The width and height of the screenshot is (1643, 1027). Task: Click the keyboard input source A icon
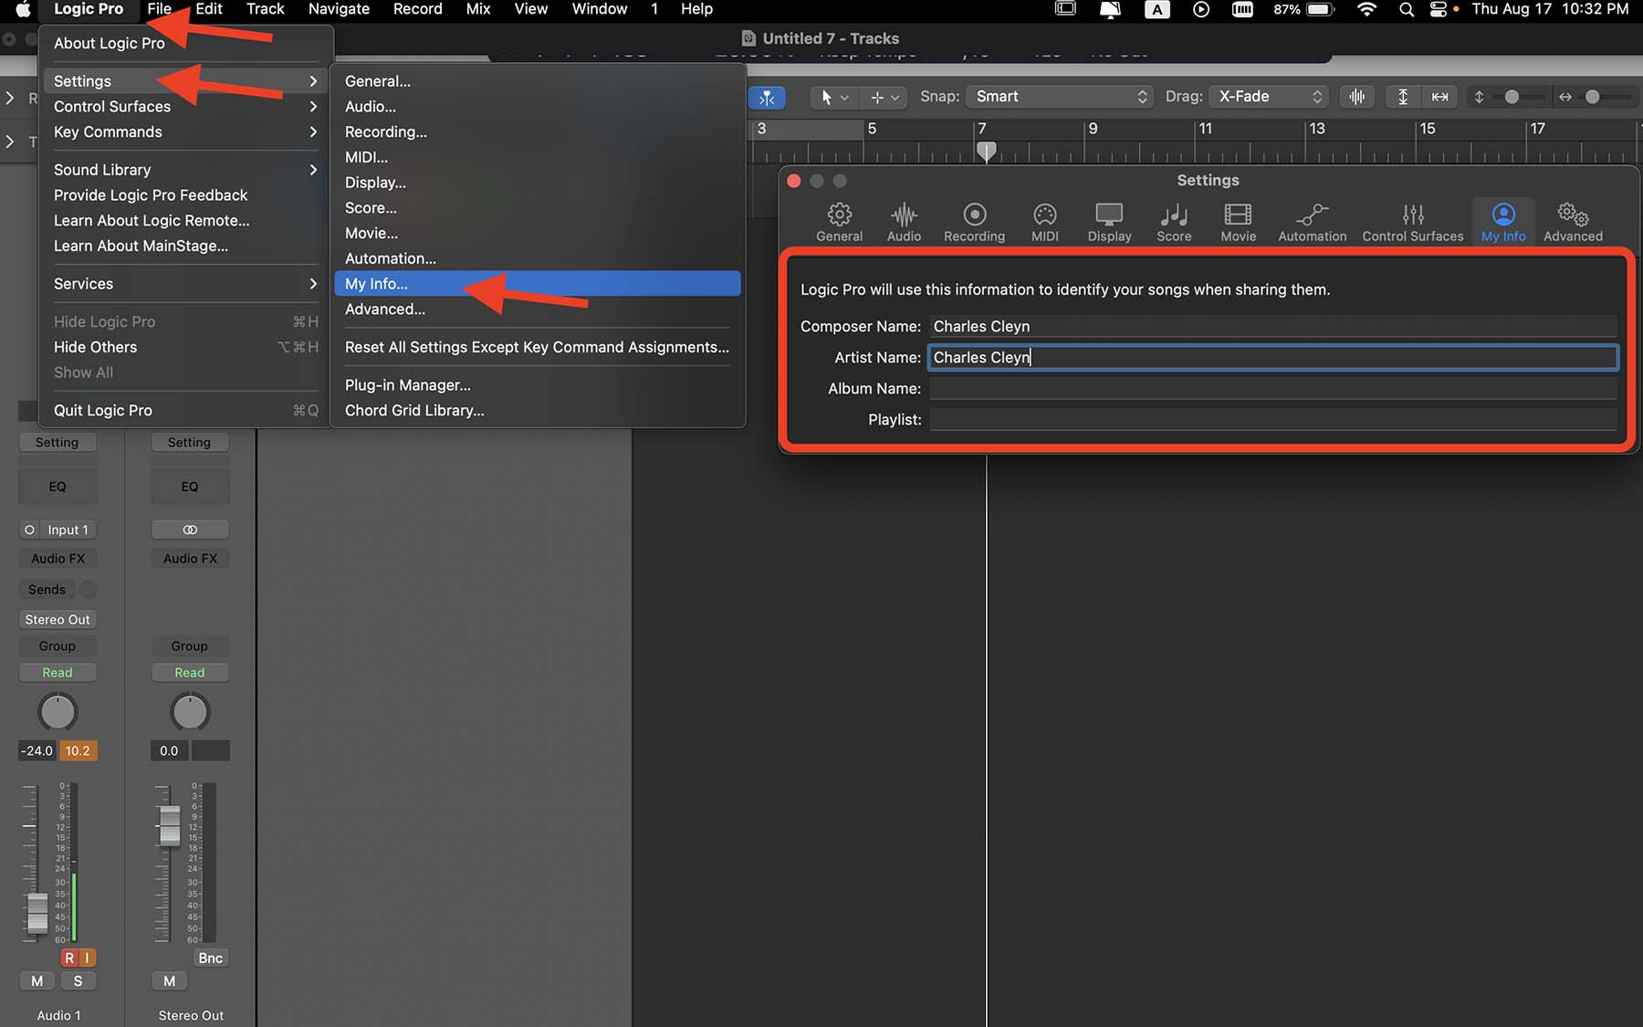click(x=1157, y=10)
